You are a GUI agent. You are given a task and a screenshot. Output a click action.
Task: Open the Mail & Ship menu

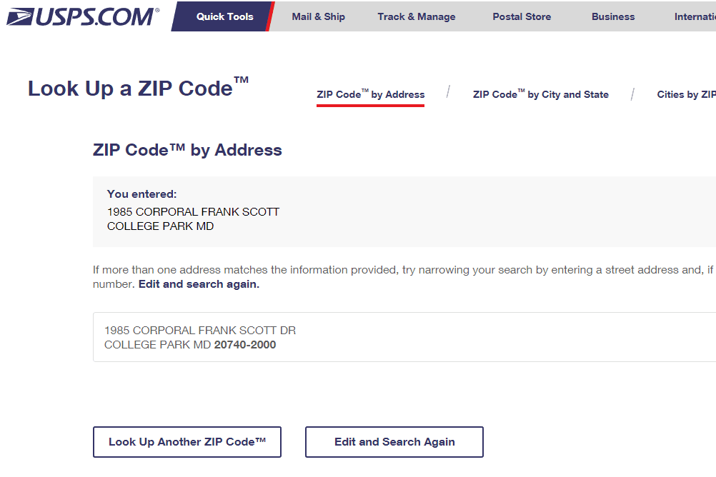coord(318,16)
